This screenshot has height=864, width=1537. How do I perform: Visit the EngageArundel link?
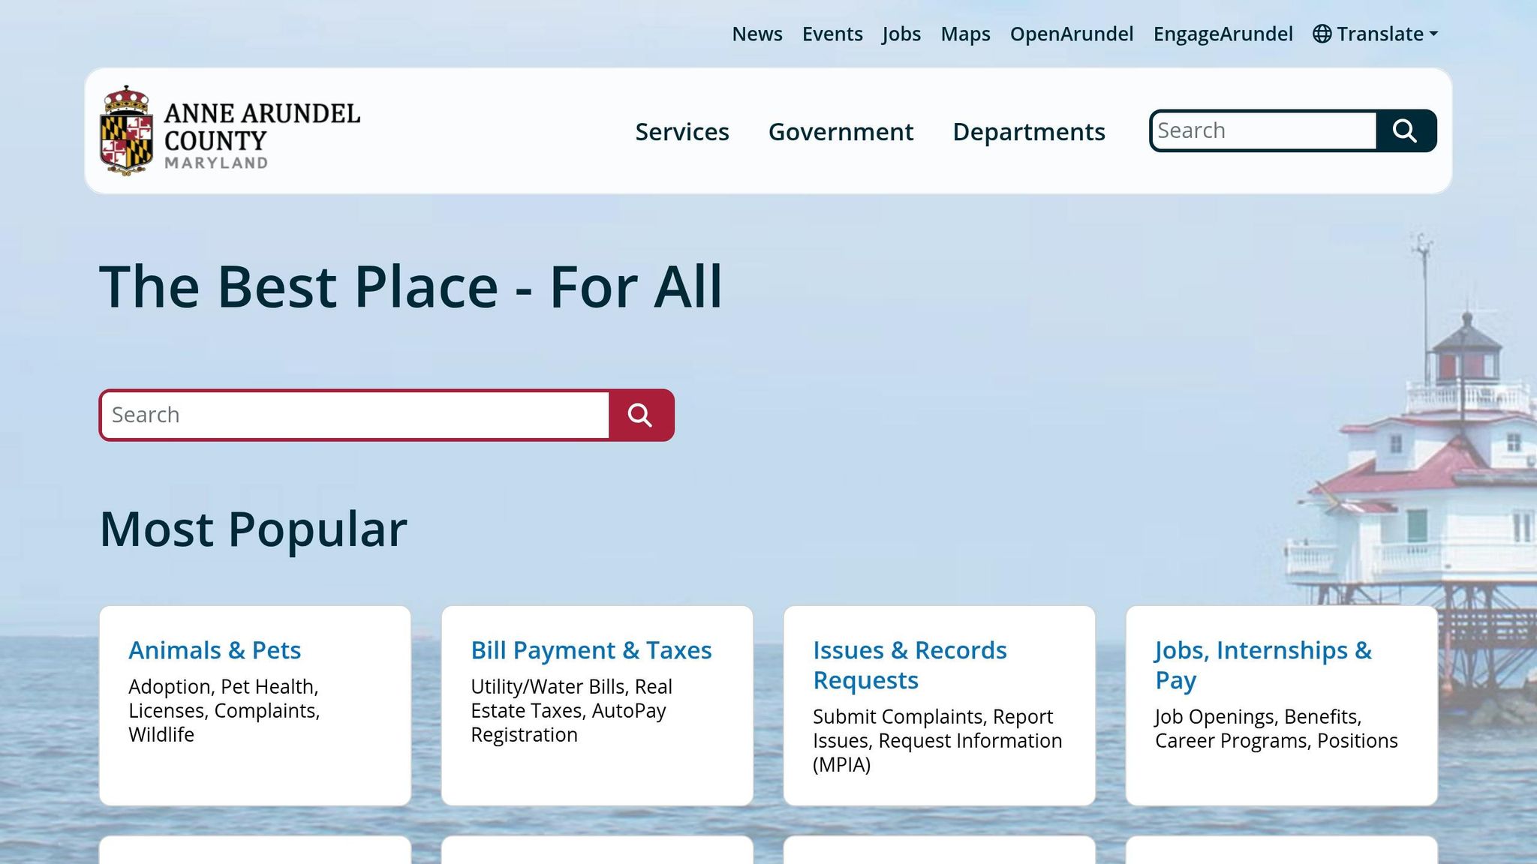point(1223,34)
